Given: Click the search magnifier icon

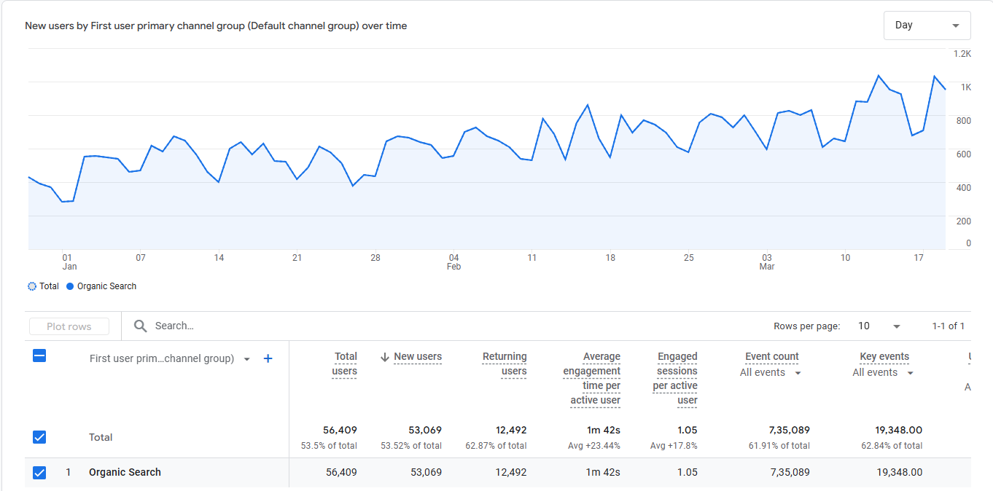Looking at the screenshot, I should point(141,326).
